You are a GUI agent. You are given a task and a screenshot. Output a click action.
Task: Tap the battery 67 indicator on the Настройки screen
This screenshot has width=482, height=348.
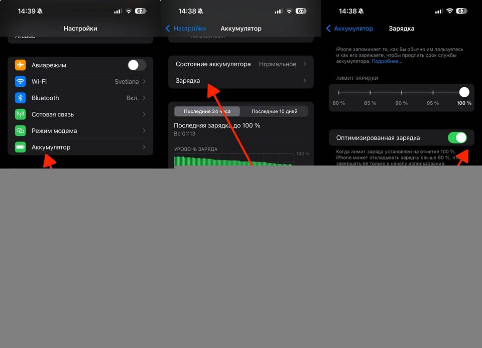[141, 11]
